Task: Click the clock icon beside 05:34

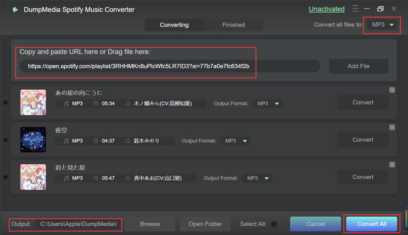Action: click(x=96, y=103)
